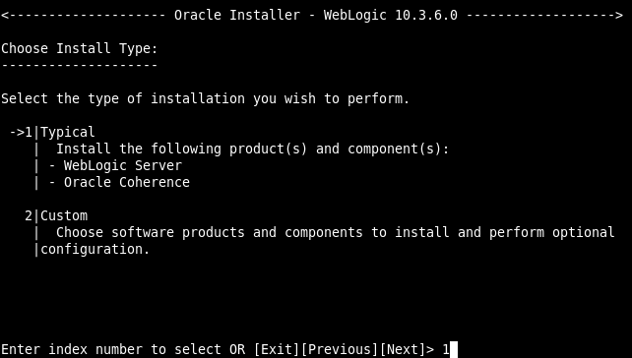632x358 pixels.
Task: Click the cursor after the typed 1
Action: coord(454,349)
